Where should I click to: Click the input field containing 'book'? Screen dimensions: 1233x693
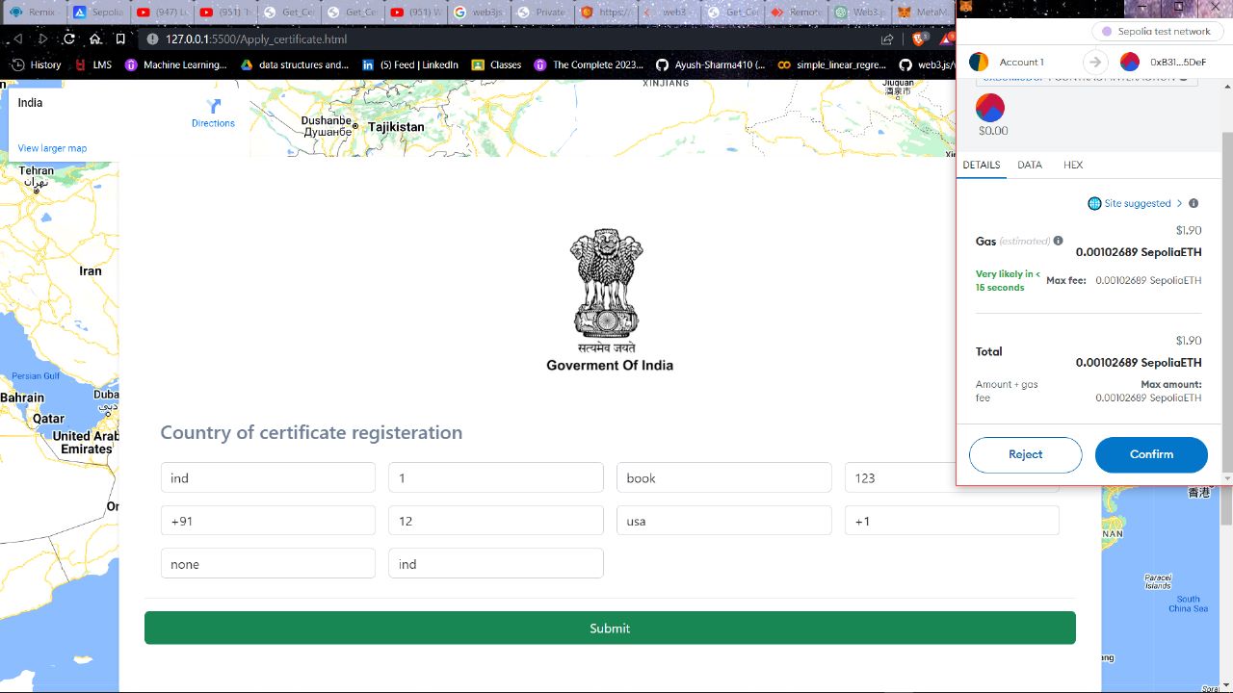(723, 477)
